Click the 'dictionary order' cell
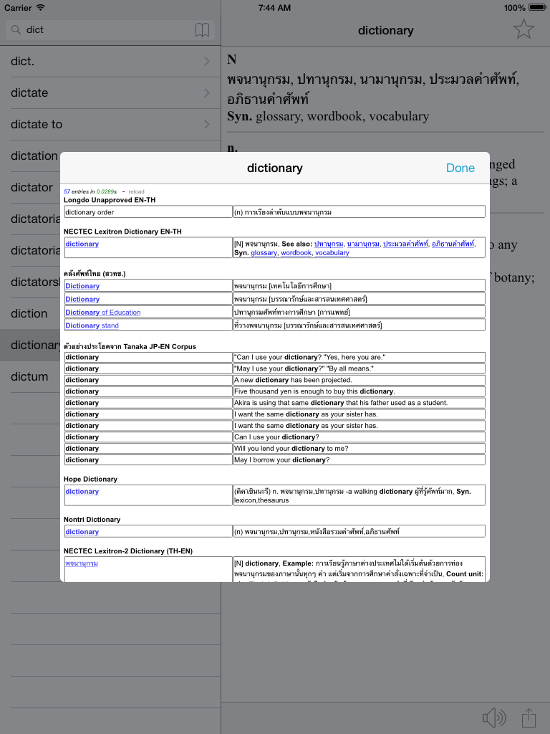This screenshot has height=734, width=550. (x=148, y=212)
